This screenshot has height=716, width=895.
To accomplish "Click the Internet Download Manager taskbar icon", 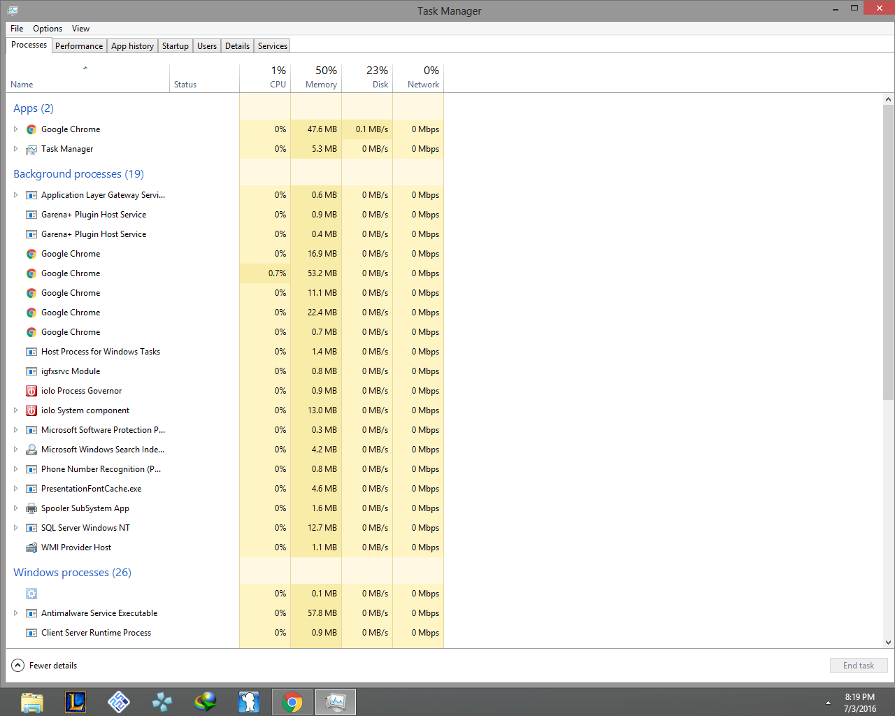I will [x=206, y=702].
